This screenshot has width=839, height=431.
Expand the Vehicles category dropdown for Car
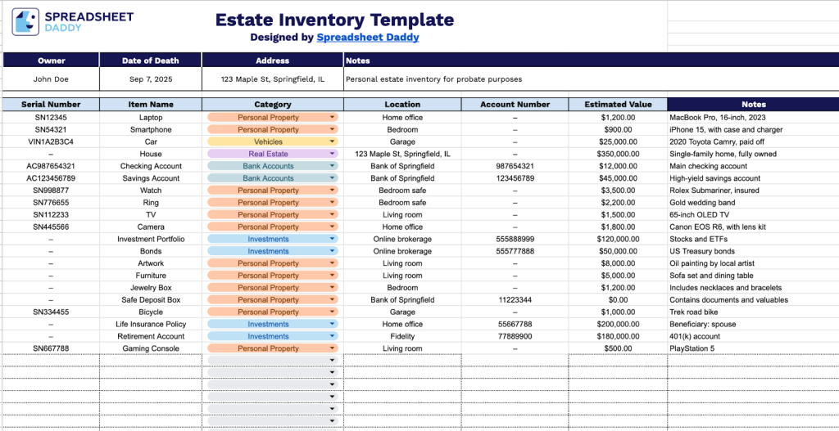pos(332,141)
